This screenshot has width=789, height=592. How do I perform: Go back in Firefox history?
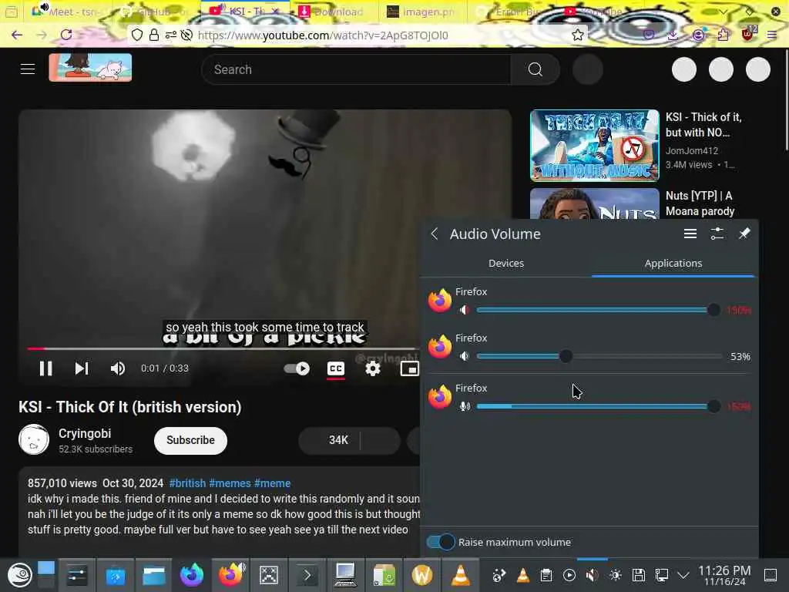click(x=17, y=35)
